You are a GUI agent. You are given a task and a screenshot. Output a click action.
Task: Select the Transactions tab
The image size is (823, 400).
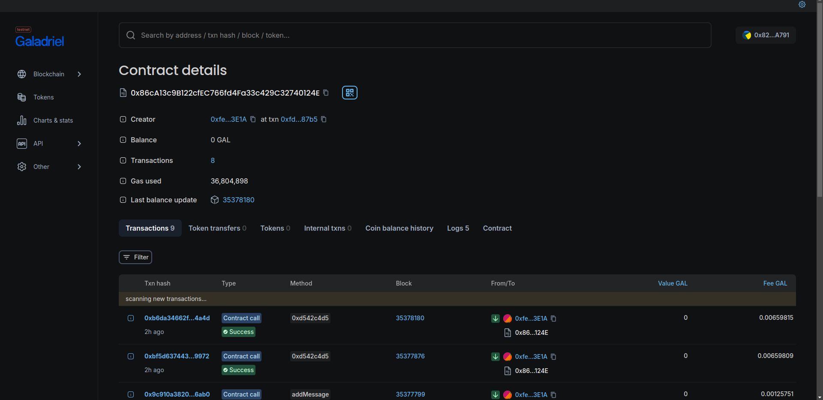pyautogui.click(x=150, y=228)
